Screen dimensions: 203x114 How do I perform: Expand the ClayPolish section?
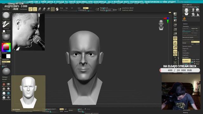[x=186, y=55]
